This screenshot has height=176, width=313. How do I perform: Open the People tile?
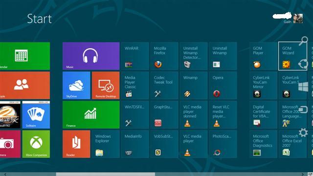[25, 85]
